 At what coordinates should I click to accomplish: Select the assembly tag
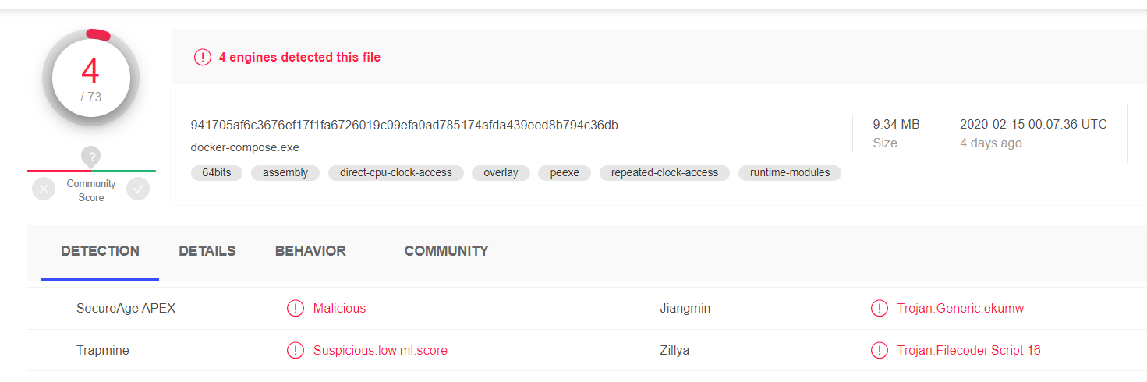coord(285,173)
